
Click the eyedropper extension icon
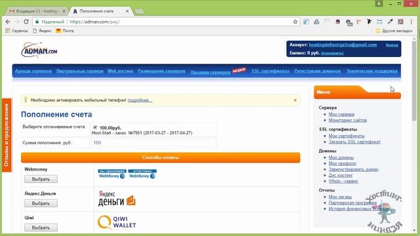(x=390, y=22)
